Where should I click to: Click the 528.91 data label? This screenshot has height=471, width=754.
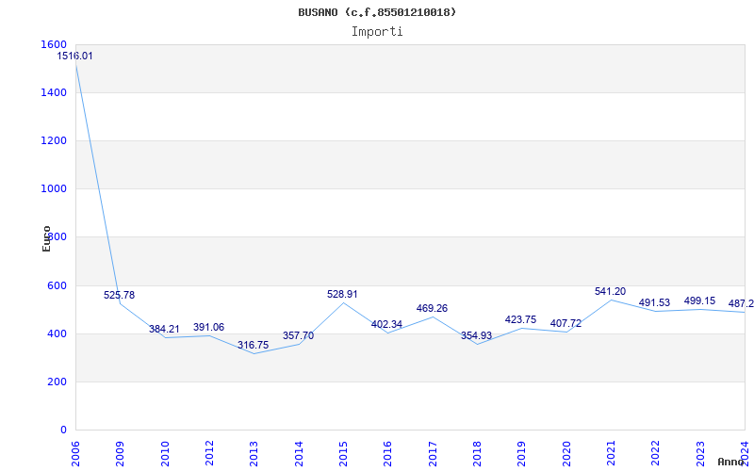coord(342,294)
